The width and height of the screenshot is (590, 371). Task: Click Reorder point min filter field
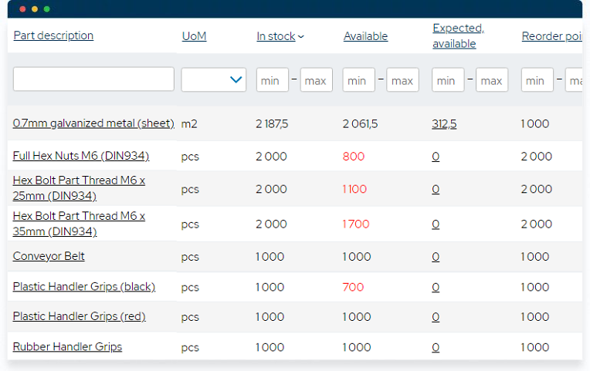coord(537,79)
